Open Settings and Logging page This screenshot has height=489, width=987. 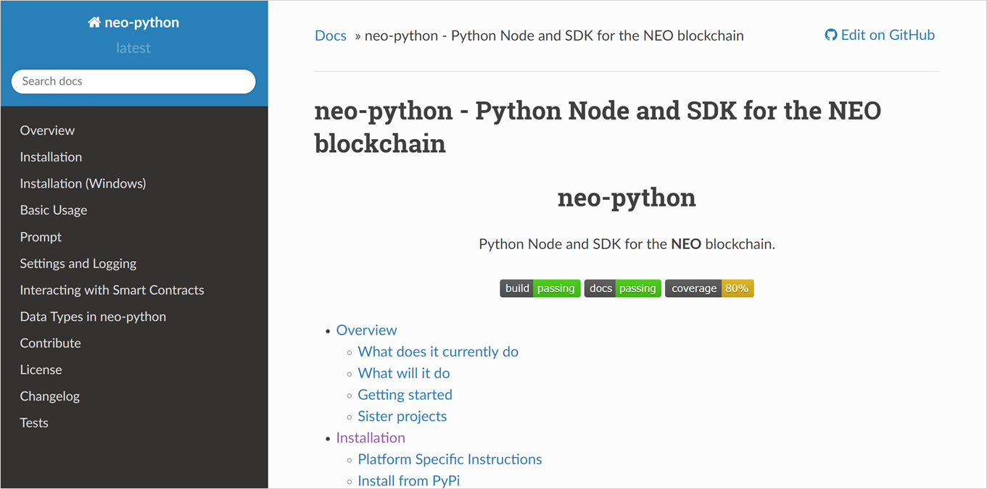tap(78, 264)
